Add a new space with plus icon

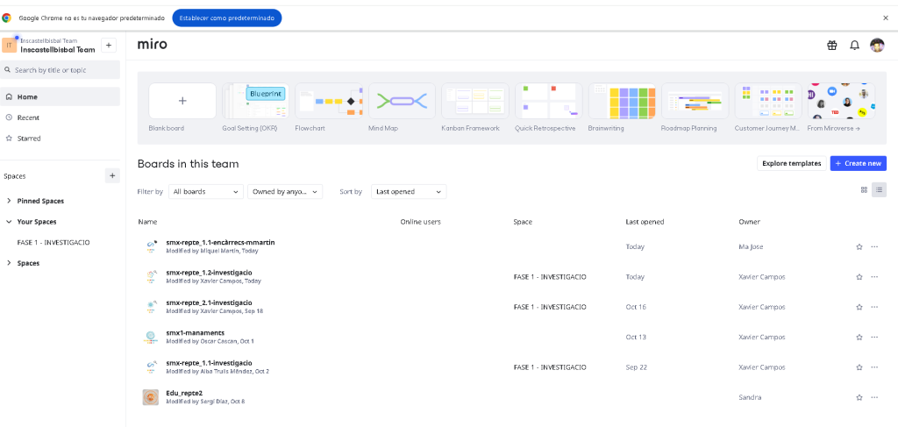pos(112,175)
